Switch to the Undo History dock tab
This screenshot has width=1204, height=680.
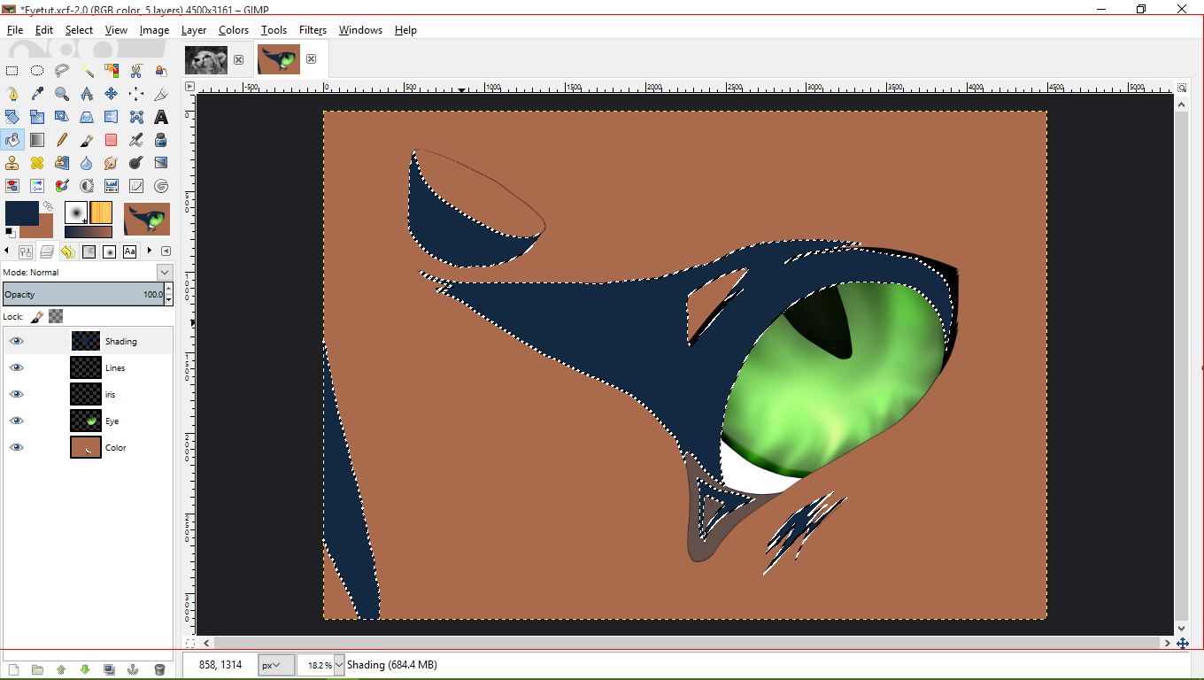click(x=67, y=251)
